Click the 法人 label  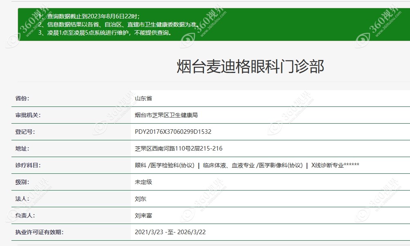tap(22, 199)
